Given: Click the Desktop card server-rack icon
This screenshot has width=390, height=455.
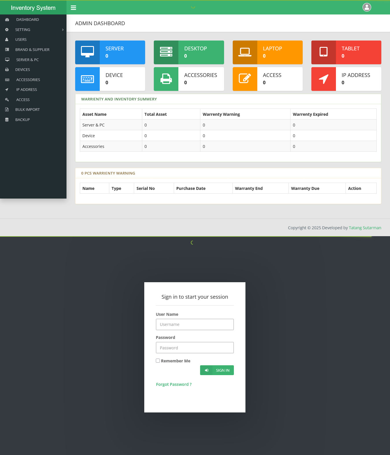Looking at the screenshot, I should [x=166, y=52].
